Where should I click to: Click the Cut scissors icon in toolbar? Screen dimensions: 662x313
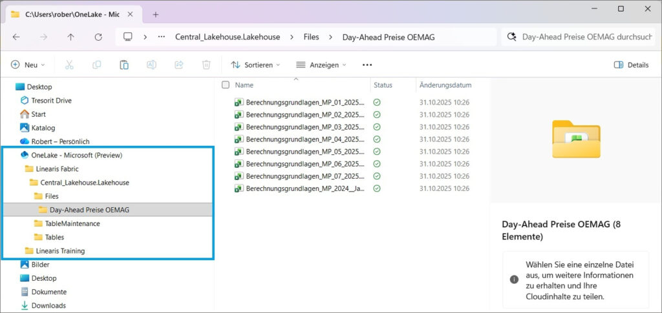[x=70, y=65]
